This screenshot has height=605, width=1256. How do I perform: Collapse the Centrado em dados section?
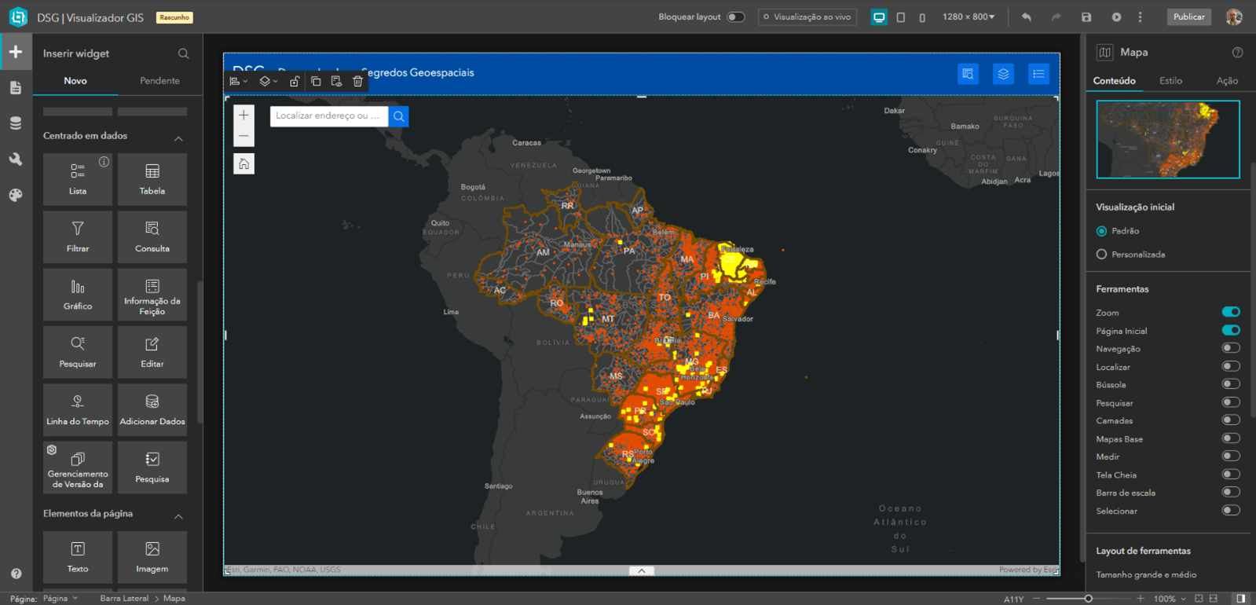pyautogui.click(x=179, y=138)
